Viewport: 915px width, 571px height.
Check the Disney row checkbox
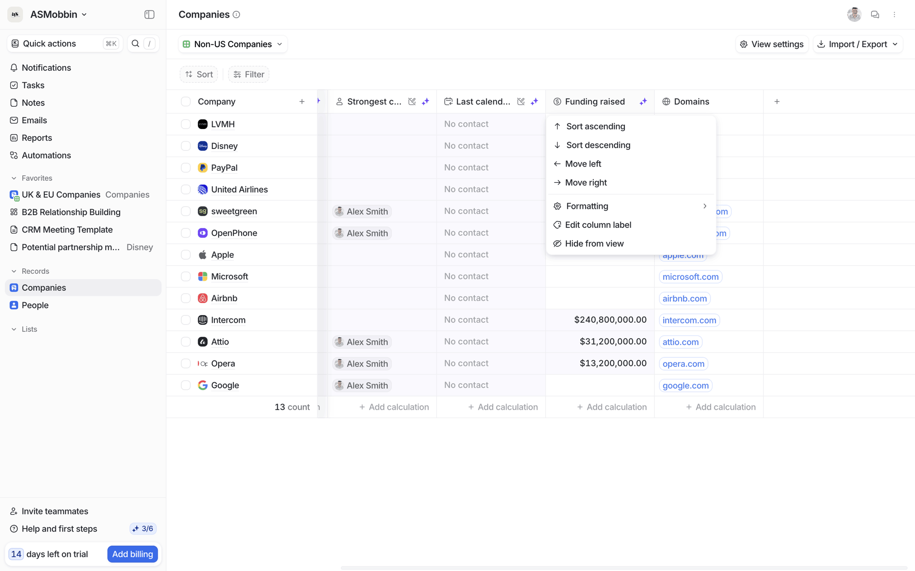[x=186, y=146]
